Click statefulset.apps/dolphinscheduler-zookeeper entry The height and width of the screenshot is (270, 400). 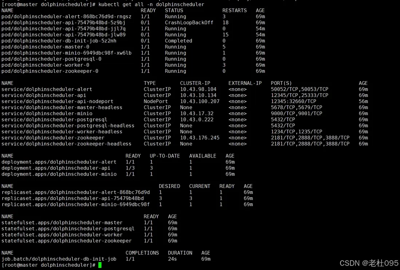point(66,241)
